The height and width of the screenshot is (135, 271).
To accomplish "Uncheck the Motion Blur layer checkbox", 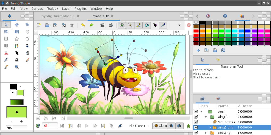I will click(196, 122).
